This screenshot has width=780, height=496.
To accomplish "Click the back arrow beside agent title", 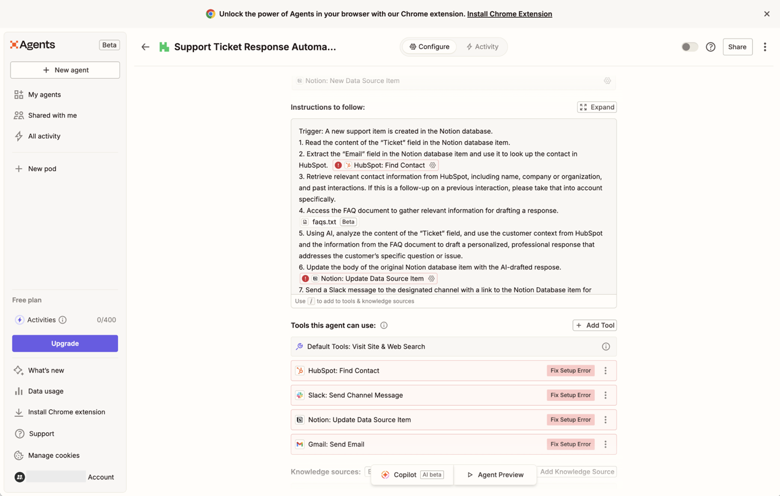I will pos(146,47).
